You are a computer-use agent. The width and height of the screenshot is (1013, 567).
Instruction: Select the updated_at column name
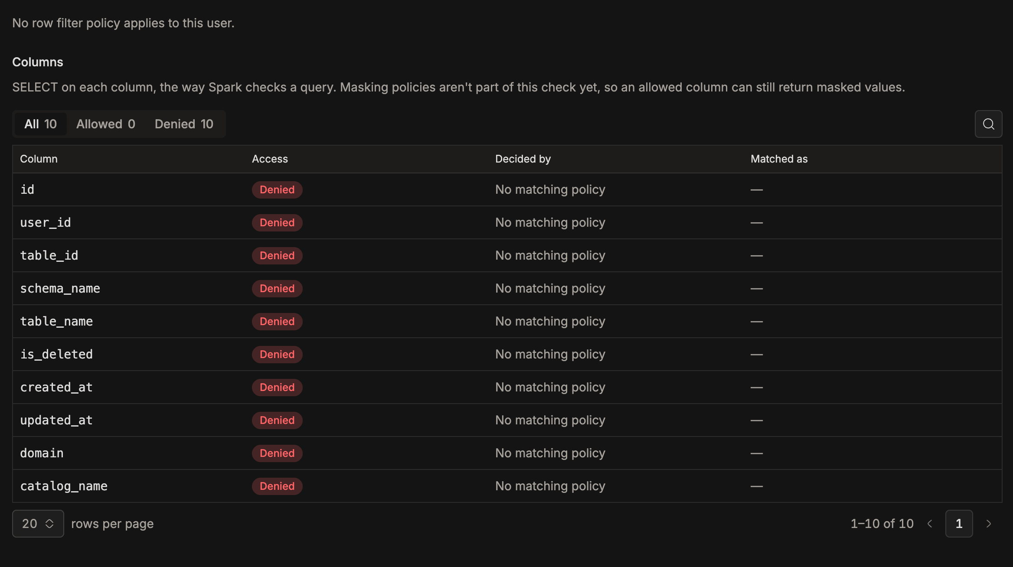tap(56, 420)
